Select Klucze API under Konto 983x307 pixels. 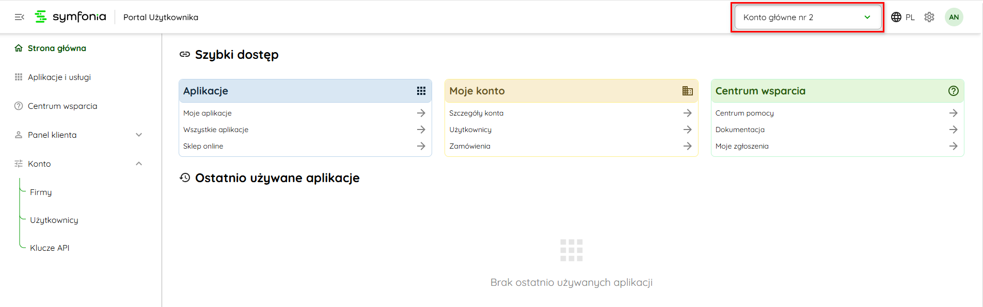click(x=50, y=248)
